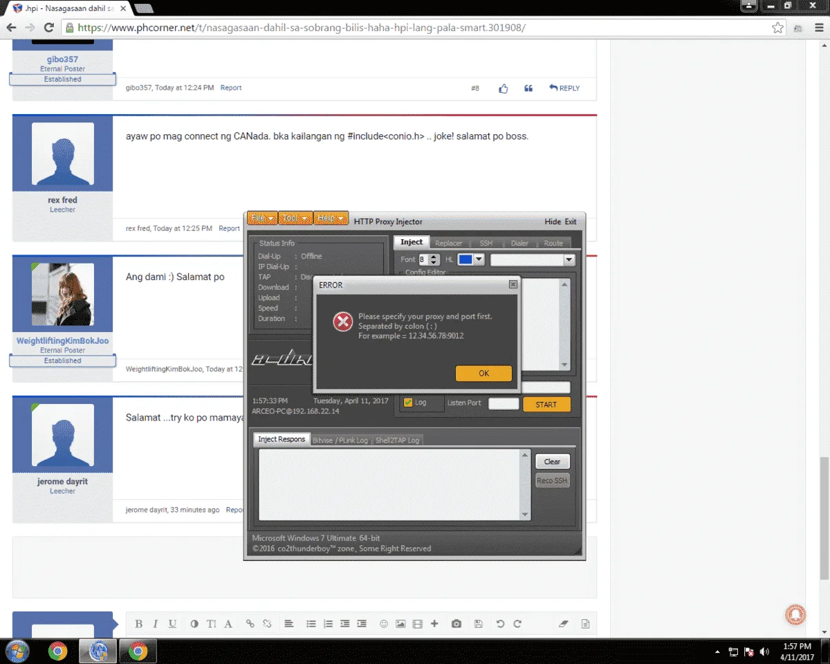Apply underline in forum reply editor

172,624
